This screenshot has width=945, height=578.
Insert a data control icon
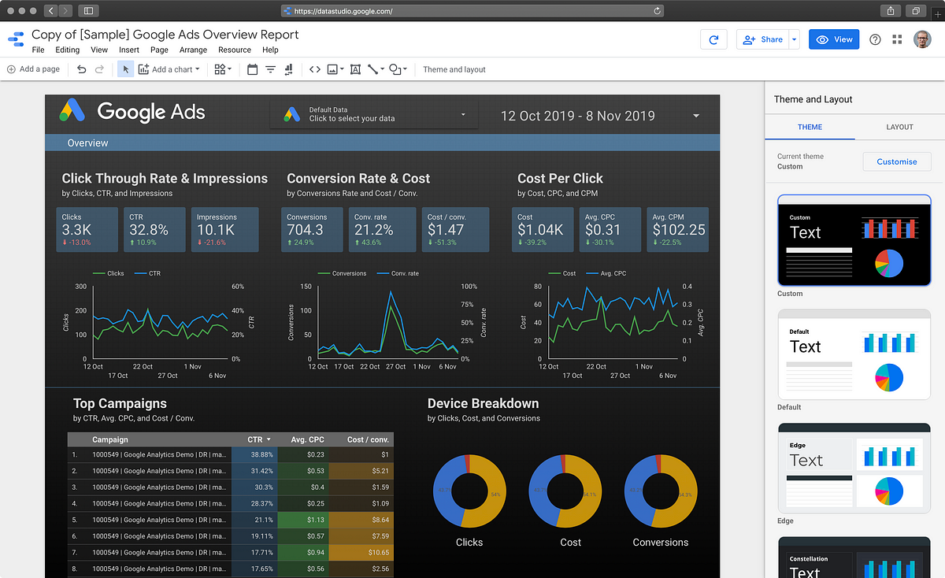pyautogui.click(x=288, y=69)
